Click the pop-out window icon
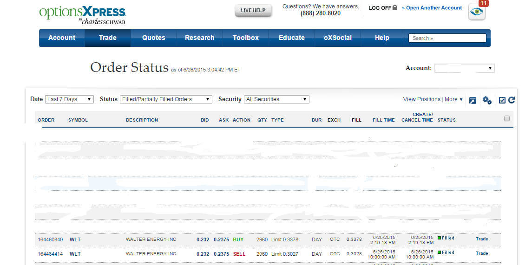 473,100
